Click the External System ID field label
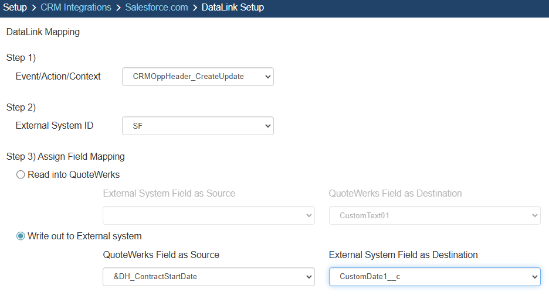The image size is (549, 299). [55, 126]
